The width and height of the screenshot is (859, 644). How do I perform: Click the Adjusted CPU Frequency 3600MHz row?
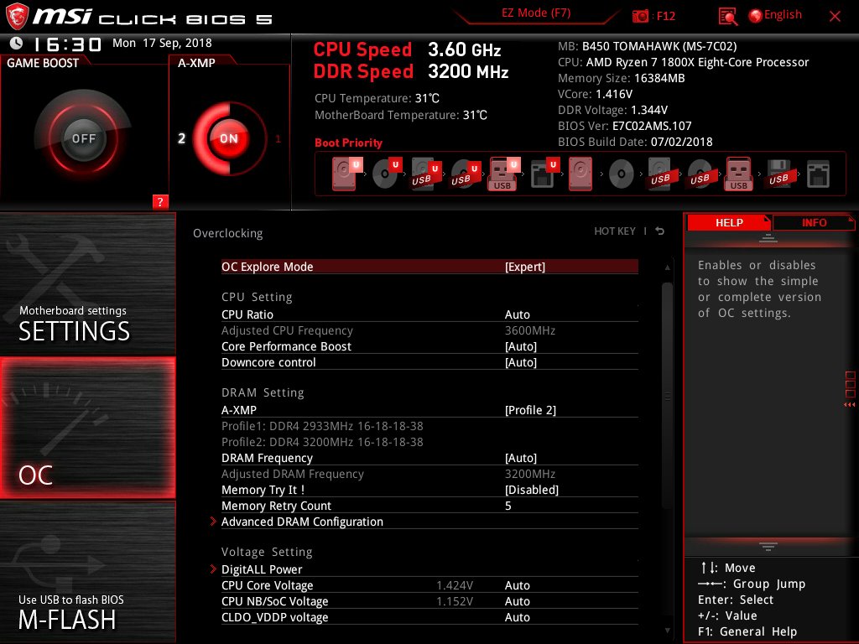tap(429, 330)
